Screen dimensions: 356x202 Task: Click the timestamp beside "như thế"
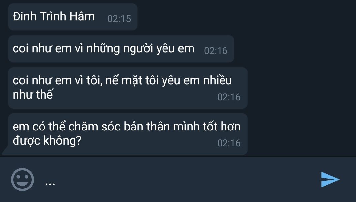coord(229,97)
